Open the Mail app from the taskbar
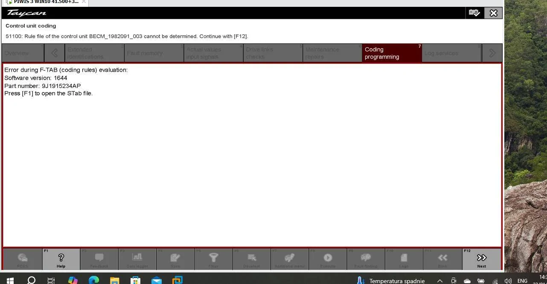 point(157,281)
